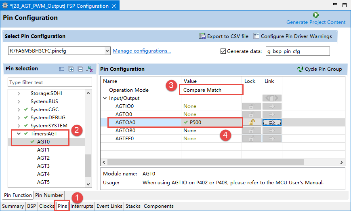Click the Pin Selection list view icon

click(61, 69)
